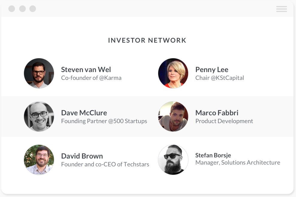Click Dave McClure's avatar image
Screen dimensions: 296x197
click(x=39, y=117)
